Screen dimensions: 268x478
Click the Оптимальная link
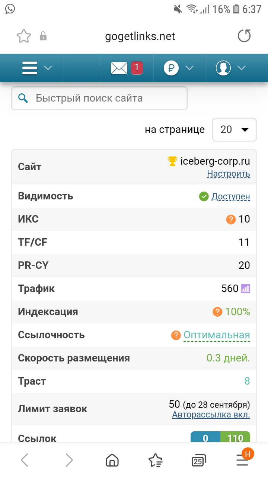coord(217,335)
